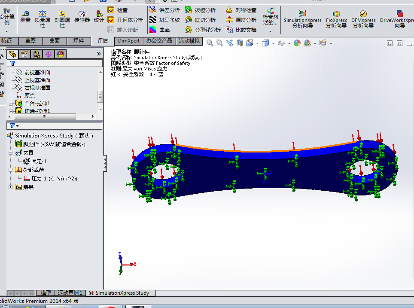
Task: Click Zoom to Fit icon
Action: click(x=210, y=43)
